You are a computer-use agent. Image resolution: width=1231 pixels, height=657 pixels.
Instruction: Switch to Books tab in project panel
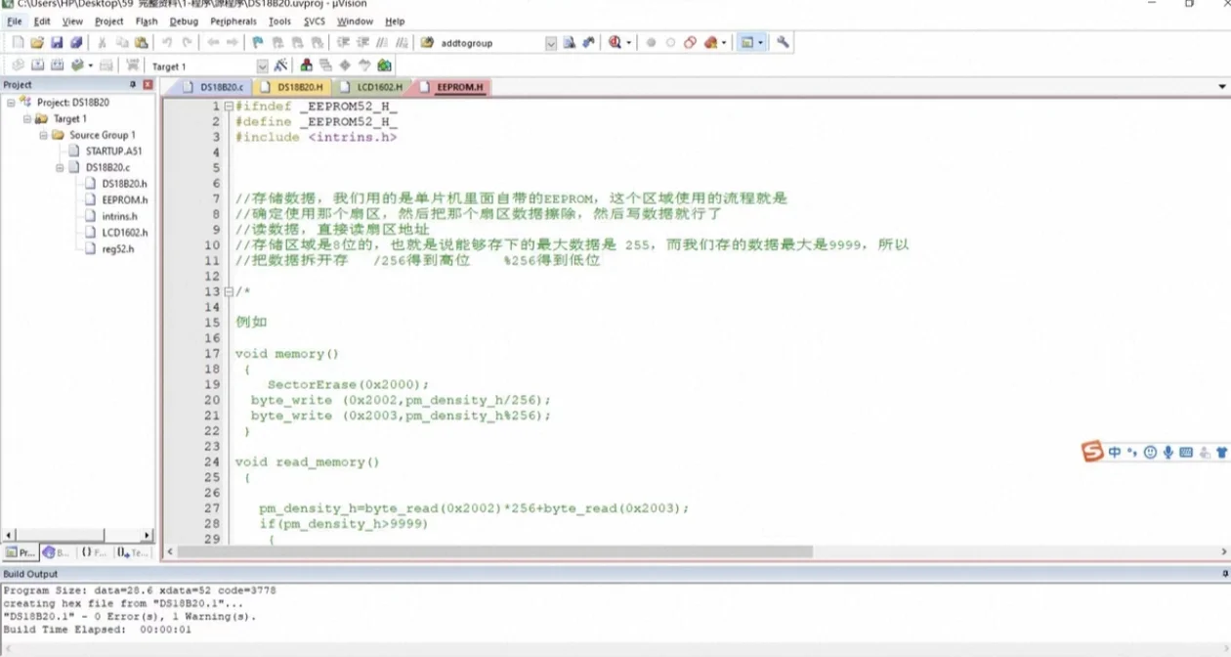(57, 552)
